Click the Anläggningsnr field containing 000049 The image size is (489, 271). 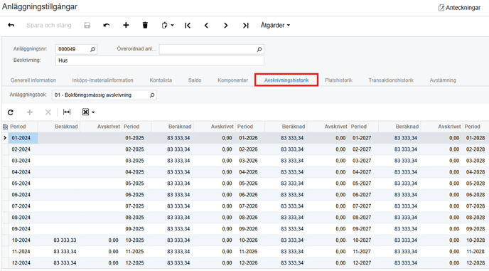pos(77,49)
